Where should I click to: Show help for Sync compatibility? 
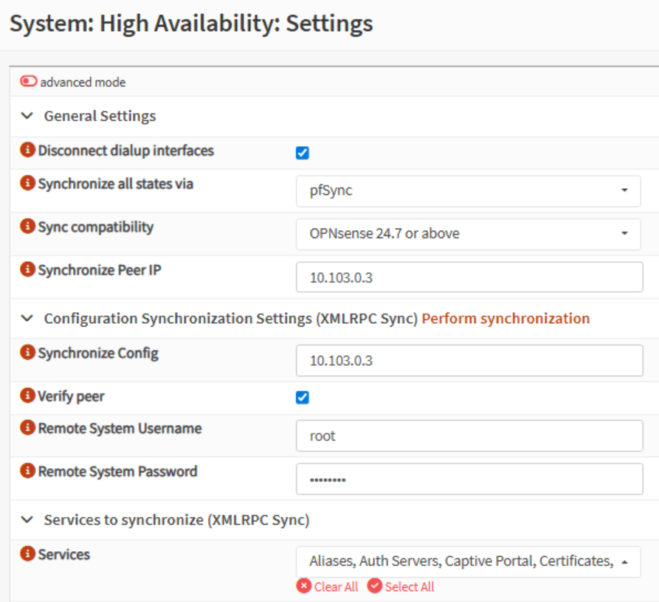coord(28,226)
